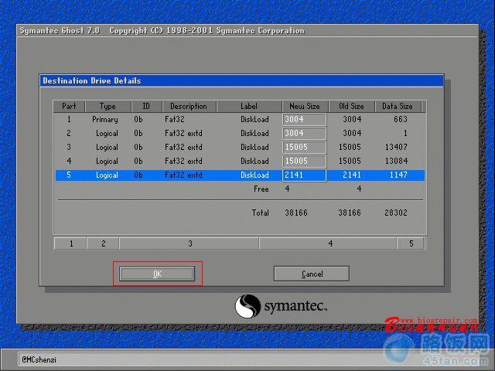Click Logical type in partition 4 row
495x371 pixels.
pyautogui.click(x=107, y=162)
